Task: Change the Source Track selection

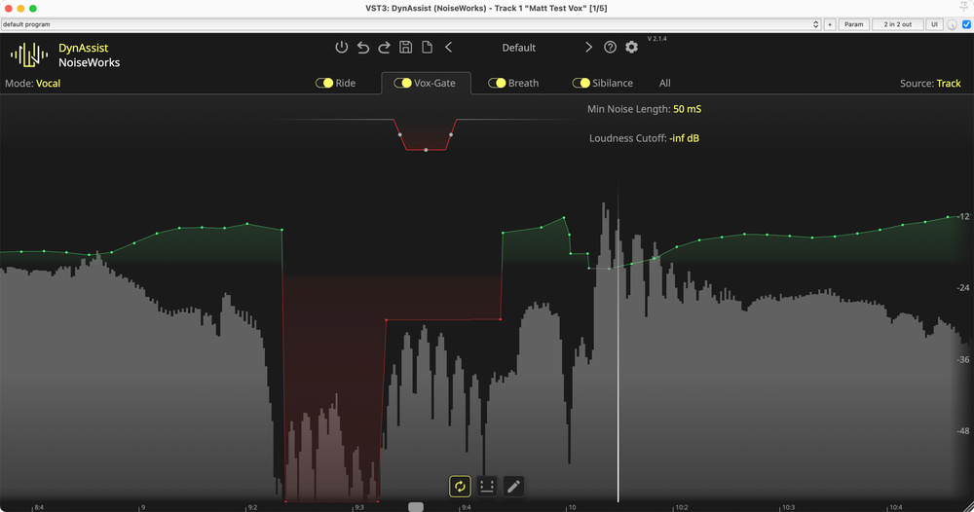Action: 948,84
